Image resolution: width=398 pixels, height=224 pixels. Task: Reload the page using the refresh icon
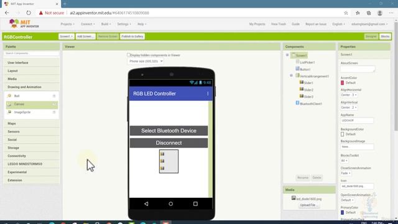(x=29, y=12)
